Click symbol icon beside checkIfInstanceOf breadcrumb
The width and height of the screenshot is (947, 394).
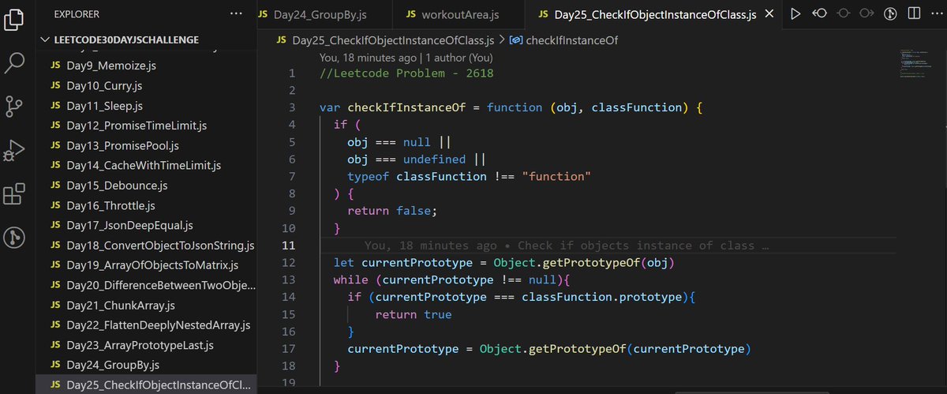[516, 39]
